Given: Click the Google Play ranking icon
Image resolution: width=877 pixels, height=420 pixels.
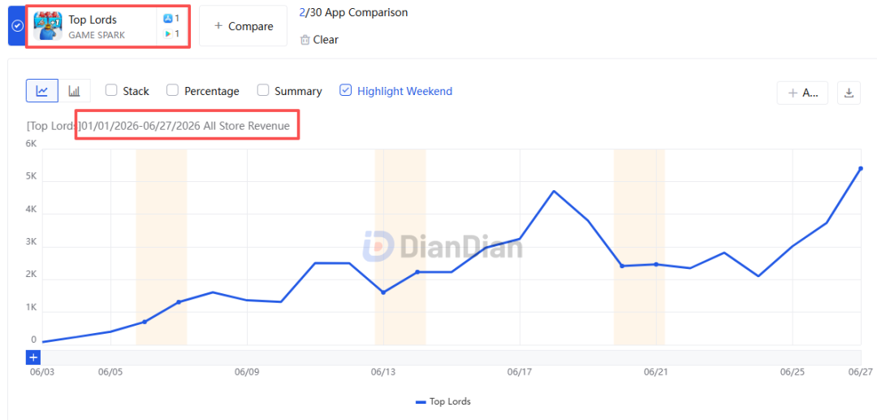Looking at the screenshot, I should 167,34.
